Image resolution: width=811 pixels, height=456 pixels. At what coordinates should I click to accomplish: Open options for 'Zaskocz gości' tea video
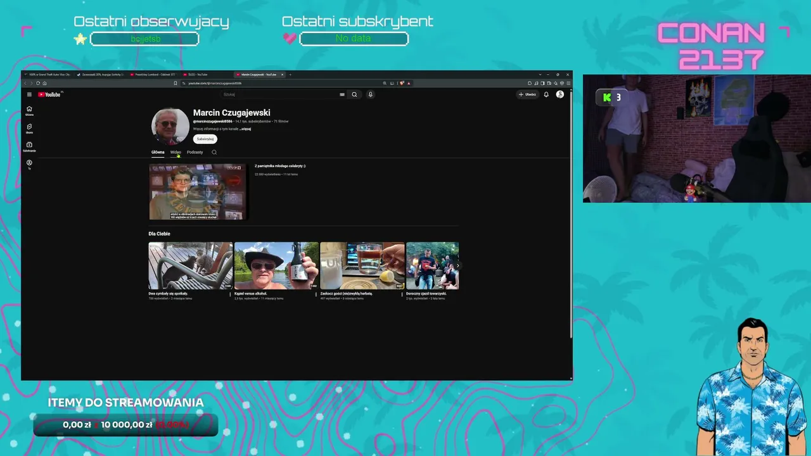[402, 294]
